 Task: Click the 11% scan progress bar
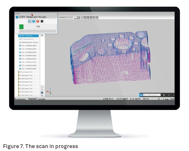[x=38, y=26]
